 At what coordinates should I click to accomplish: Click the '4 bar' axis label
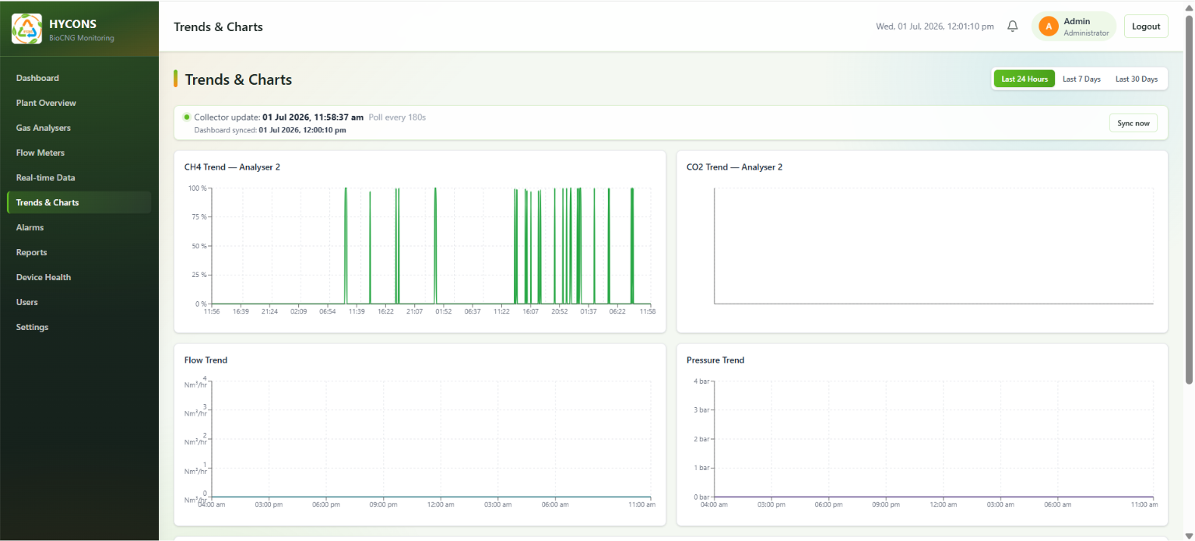(701, 381)
